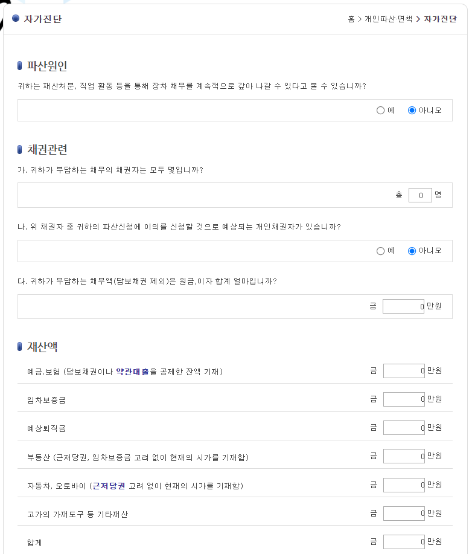Click the 파산원인 section heading icon

click(x=21, y=65)
